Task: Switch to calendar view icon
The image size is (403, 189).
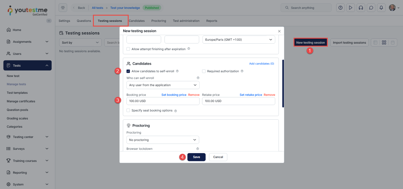Action: 392,42
